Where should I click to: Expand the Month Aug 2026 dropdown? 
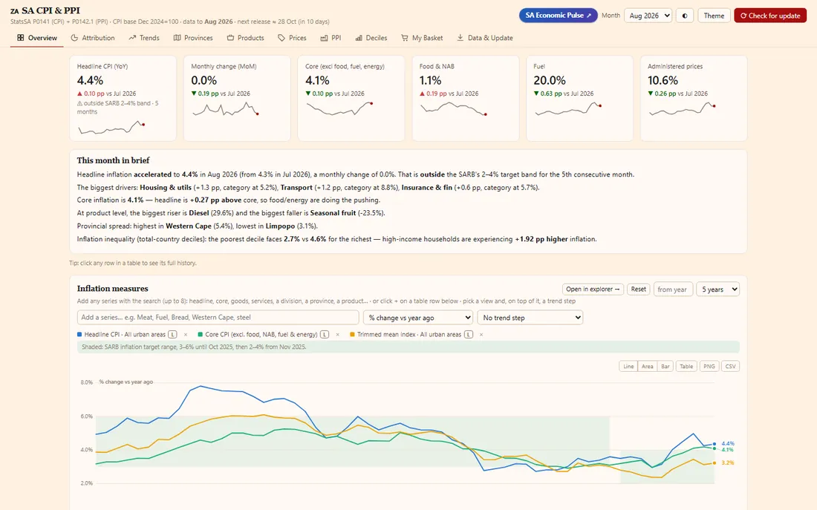point(648,16)
